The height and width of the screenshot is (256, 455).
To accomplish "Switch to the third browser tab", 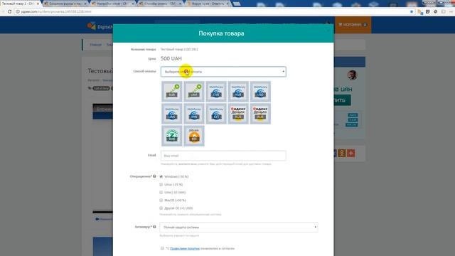I will 112,4.
